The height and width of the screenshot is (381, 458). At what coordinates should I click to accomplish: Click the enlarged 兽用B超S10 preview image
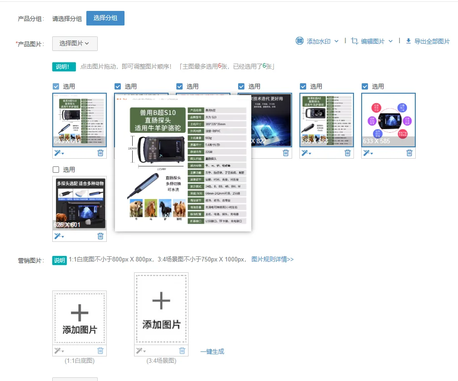click(x=183, y=163)
